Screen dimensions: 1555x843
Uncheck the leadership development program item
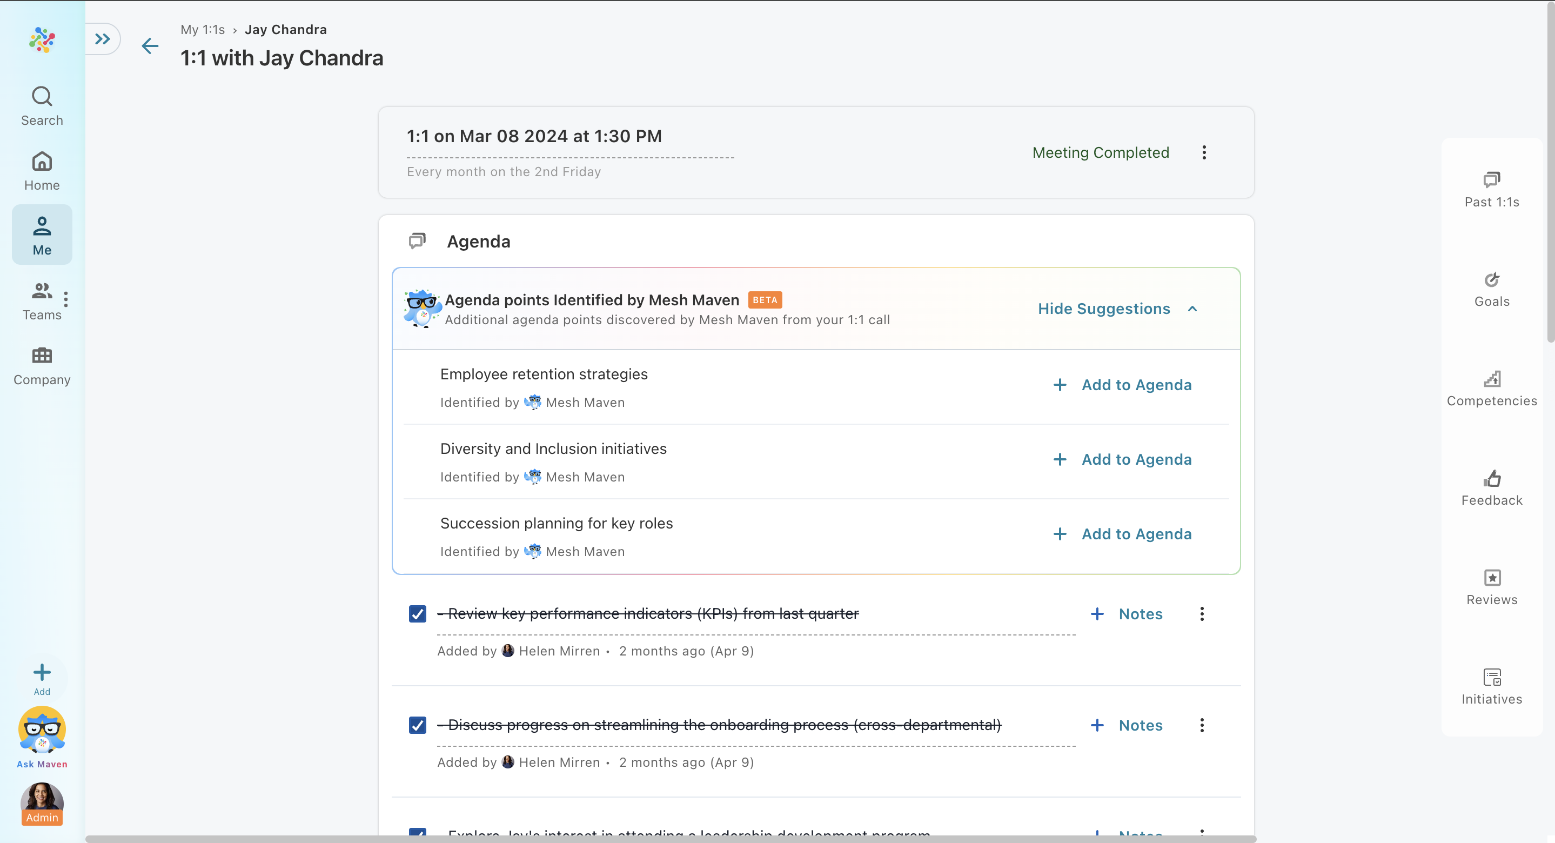(x=417, y=834)
